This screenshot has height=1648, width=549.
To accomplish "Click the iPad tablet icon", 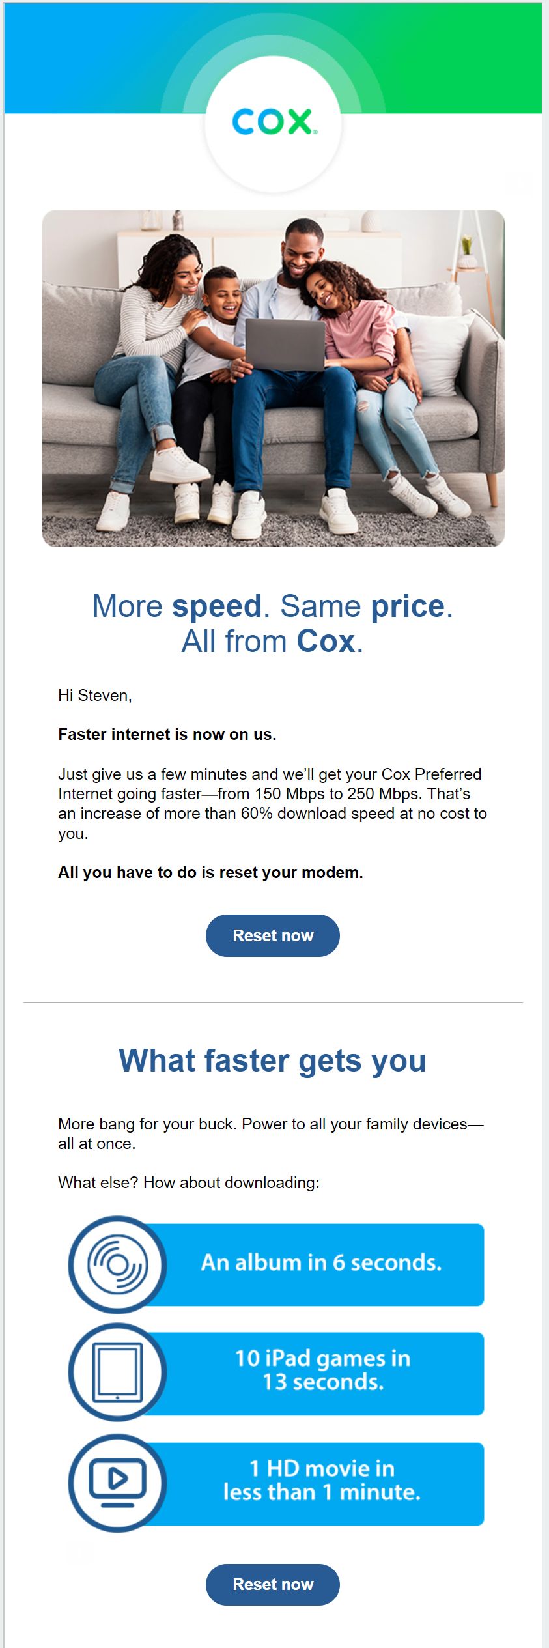I will 118,1372.
